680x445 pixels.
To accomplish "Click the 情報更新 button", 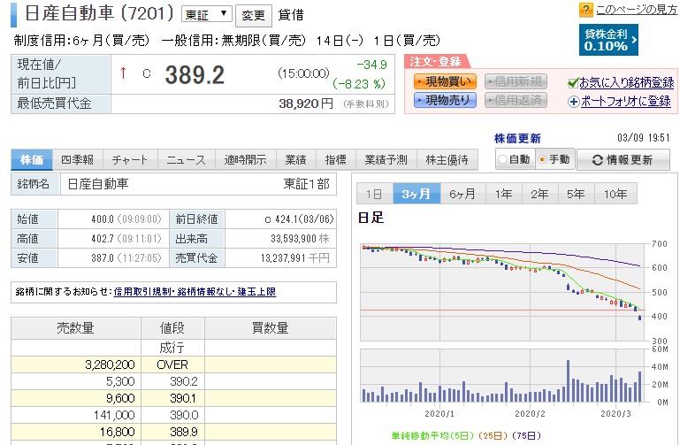I will [x=623, y=160].
